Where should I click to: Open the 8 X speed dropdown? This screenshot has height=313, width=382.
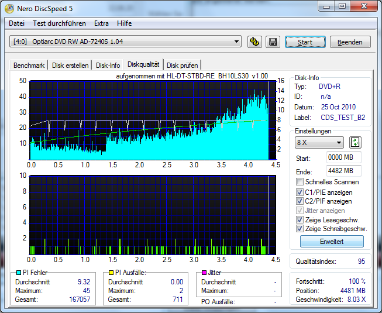319,143
